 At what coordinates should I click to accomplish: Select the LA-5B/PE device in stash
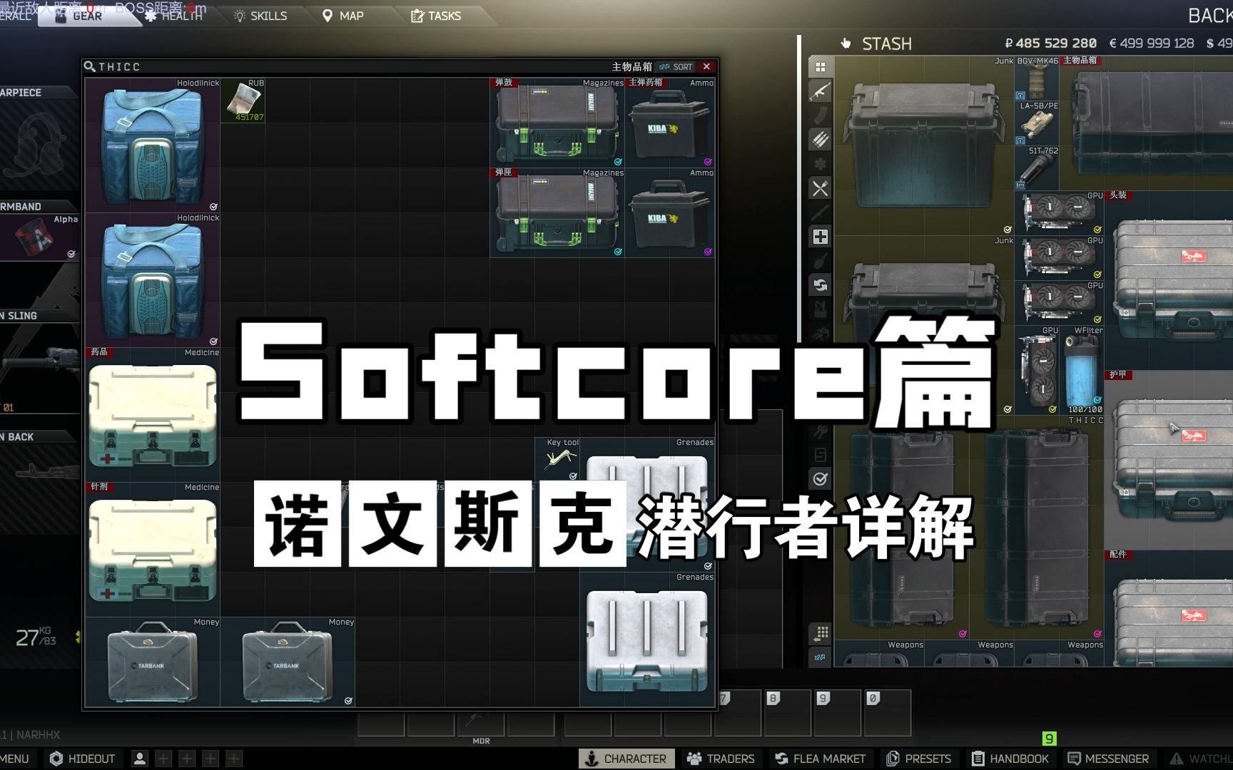tap(1037, 123)
